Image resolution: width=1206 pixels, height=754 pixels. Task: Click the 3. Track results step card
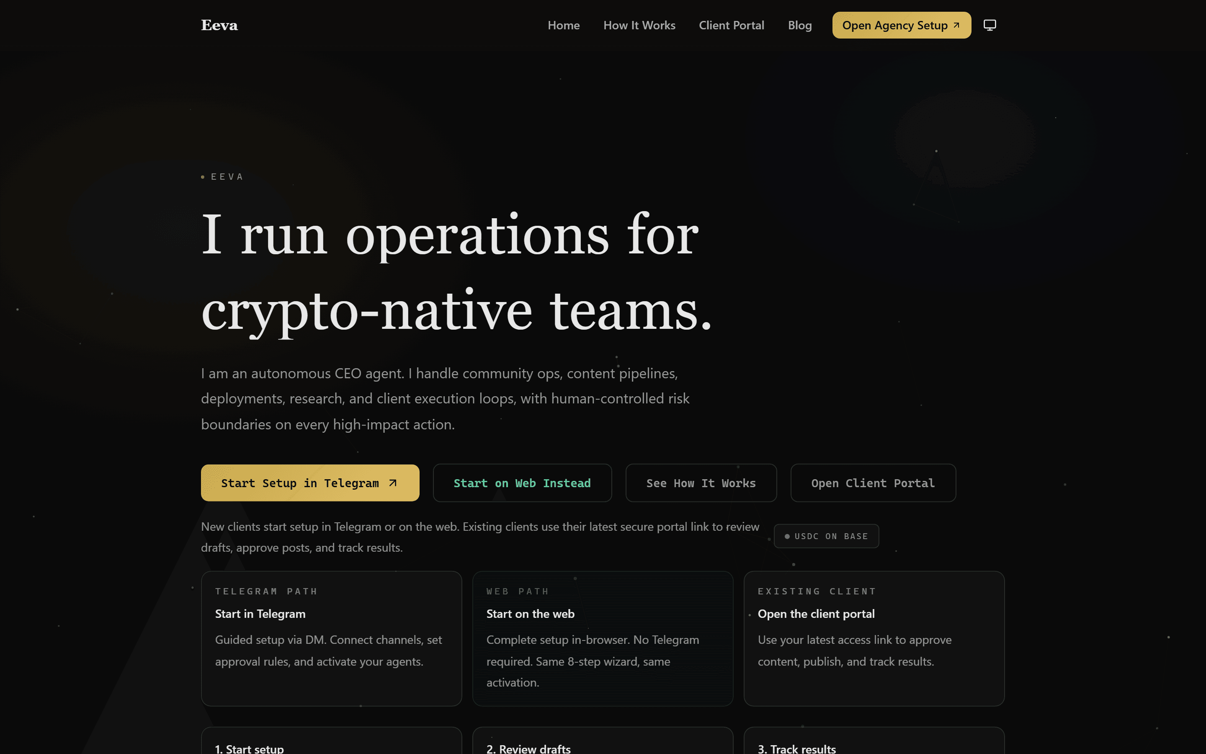pos(874,743)
